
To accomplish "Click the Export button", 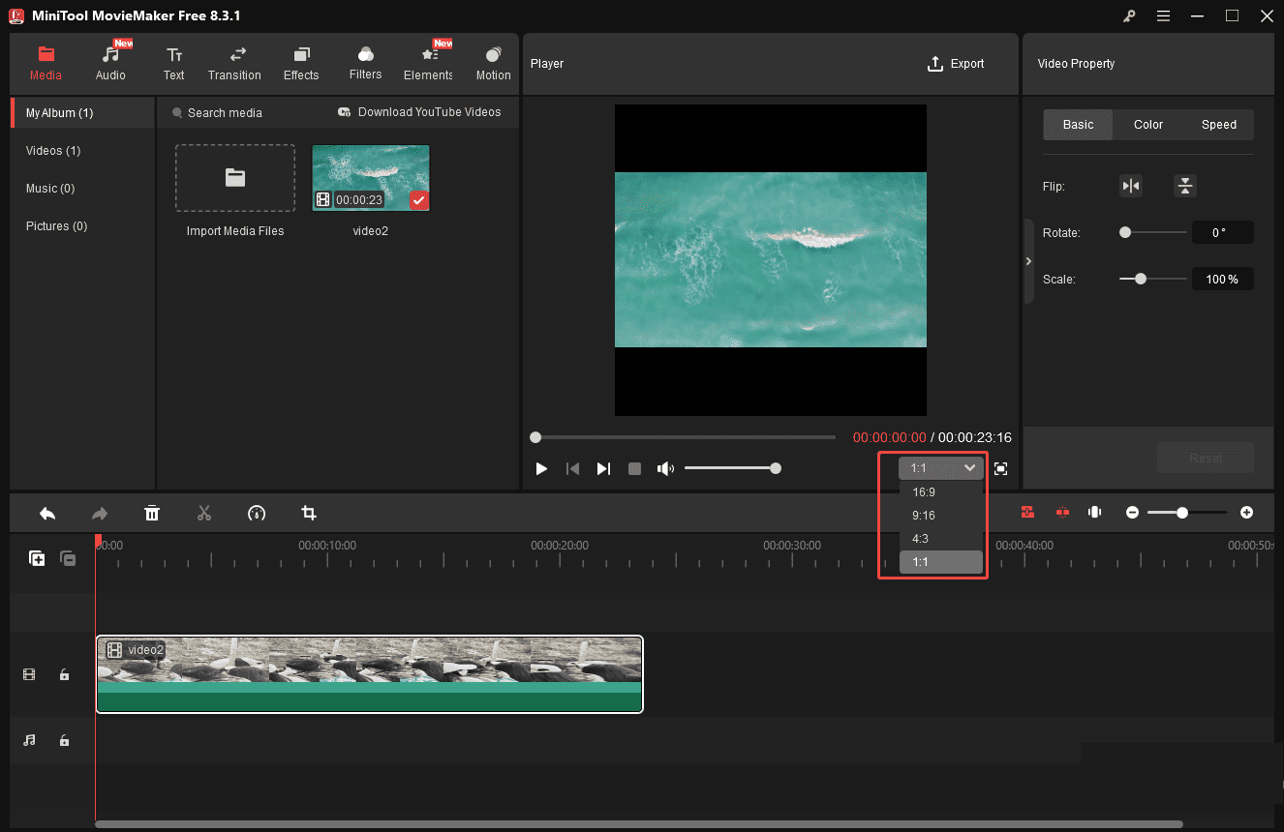I will tap(956, 63).
